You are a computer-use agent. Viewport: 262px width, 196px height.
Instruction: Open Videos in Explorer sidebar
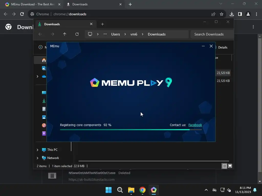(44, 133)
